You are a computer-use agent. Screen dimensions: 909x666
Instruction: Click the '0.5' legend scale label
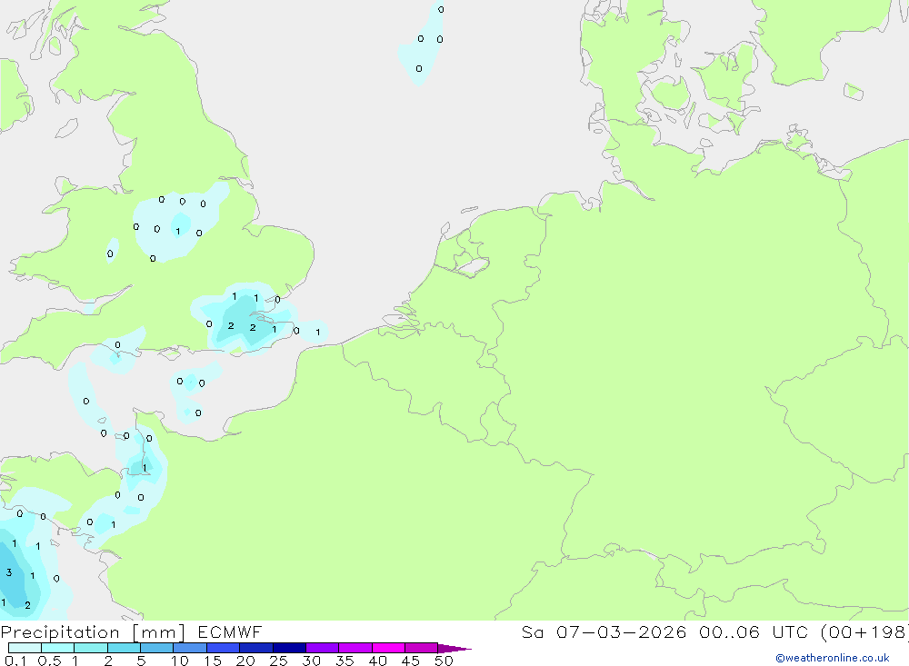[x=49, y=661]
